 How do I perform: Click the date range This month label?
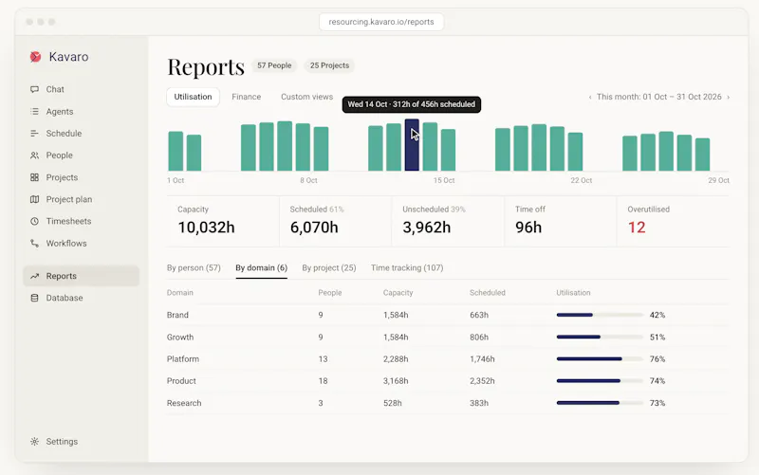click(x=658, y=97)
